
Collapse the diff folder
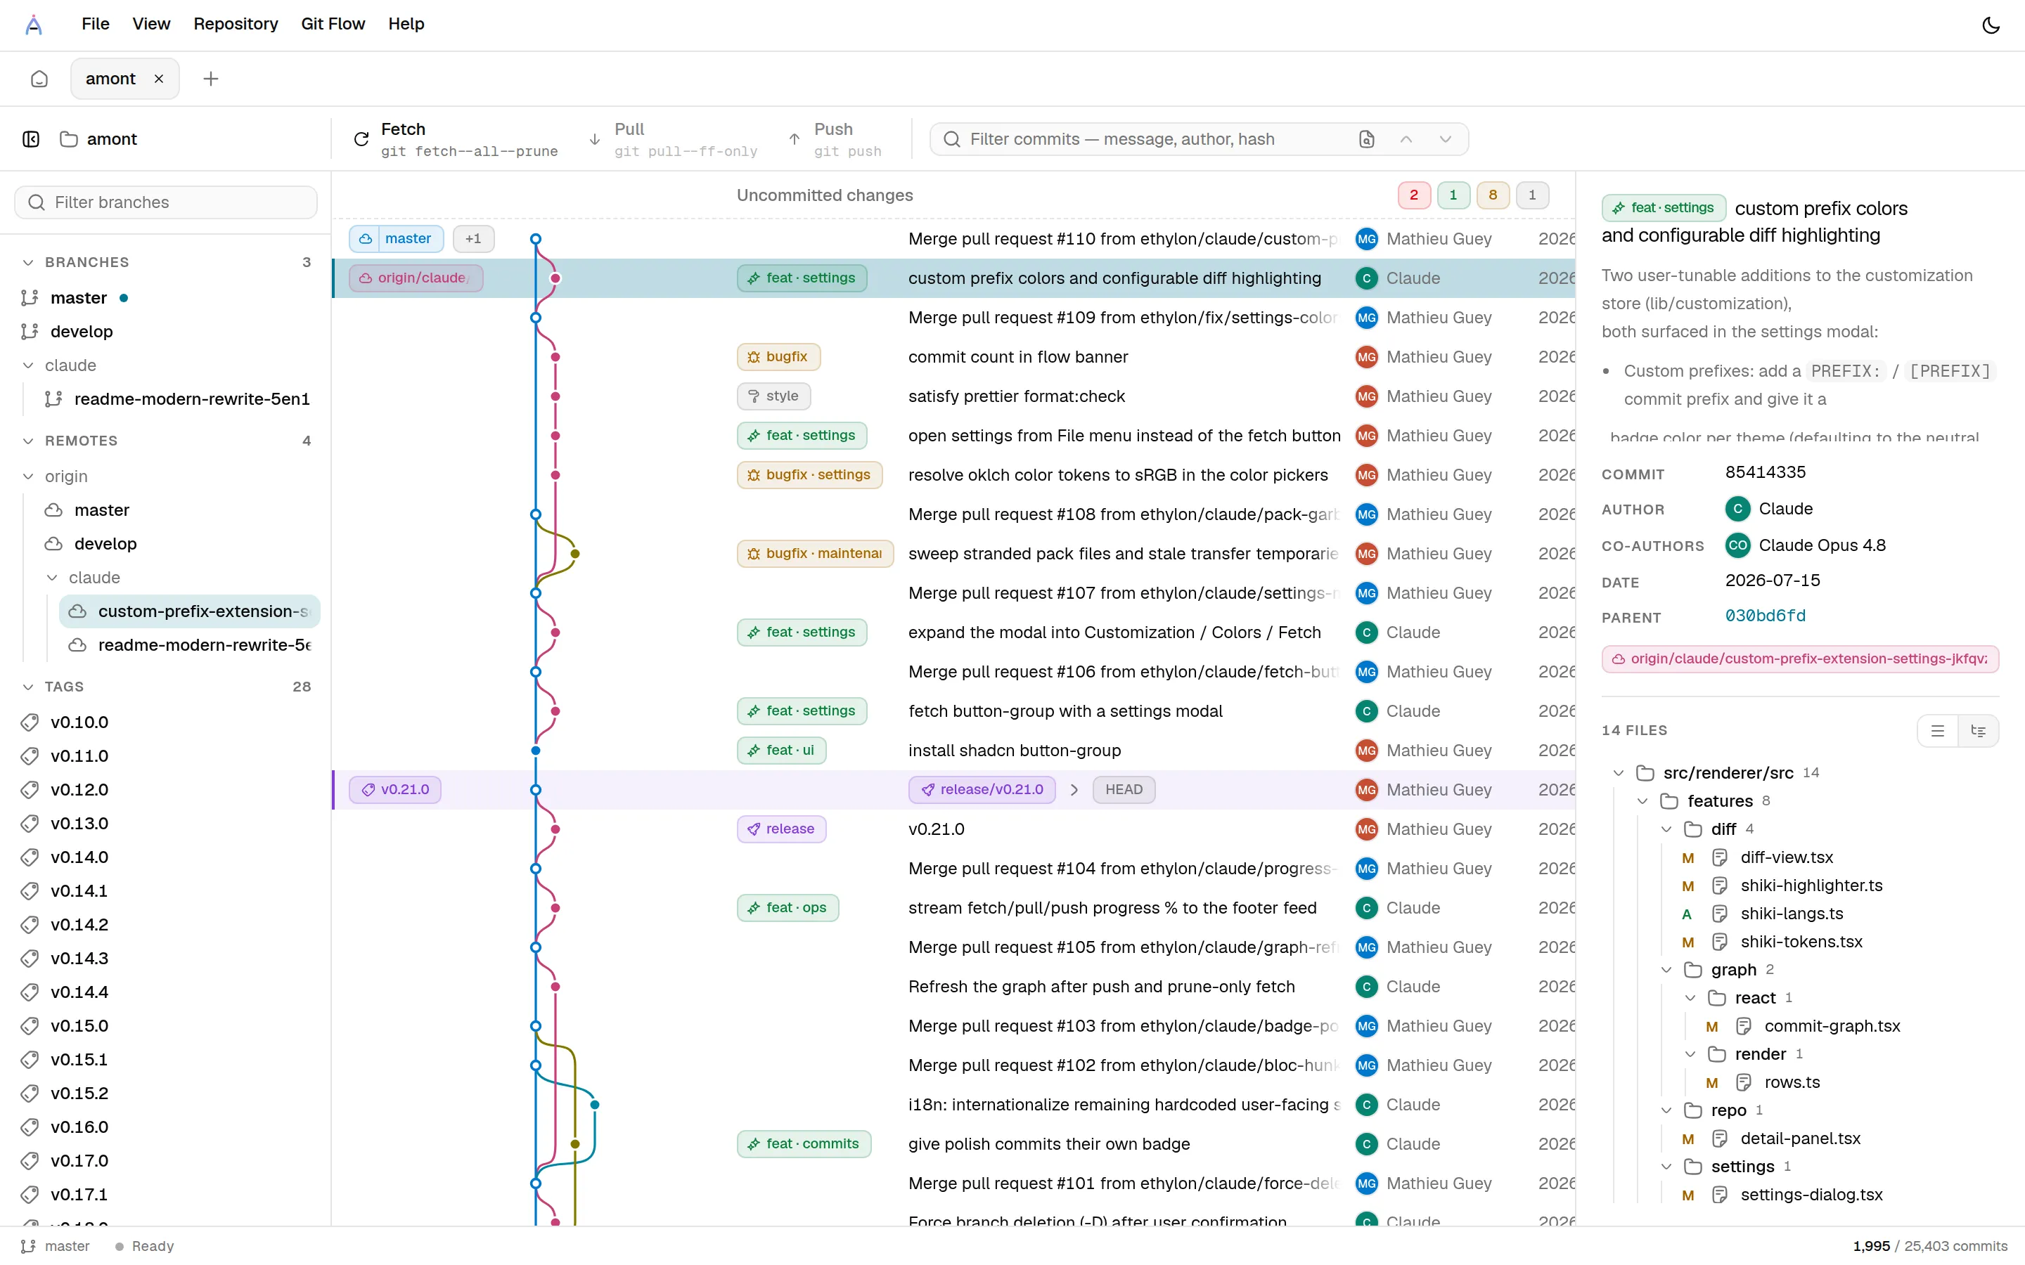pyautogui.click(x=1666, y=829)
